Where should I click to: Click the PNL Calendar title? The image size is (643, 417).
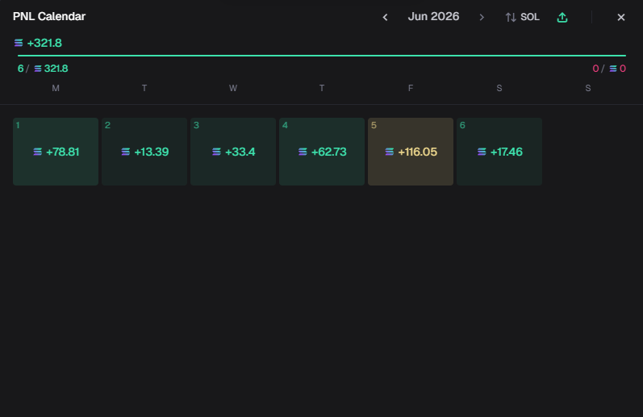(49, 16)
